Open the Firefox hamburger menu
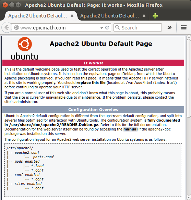 tap(184, 27)
